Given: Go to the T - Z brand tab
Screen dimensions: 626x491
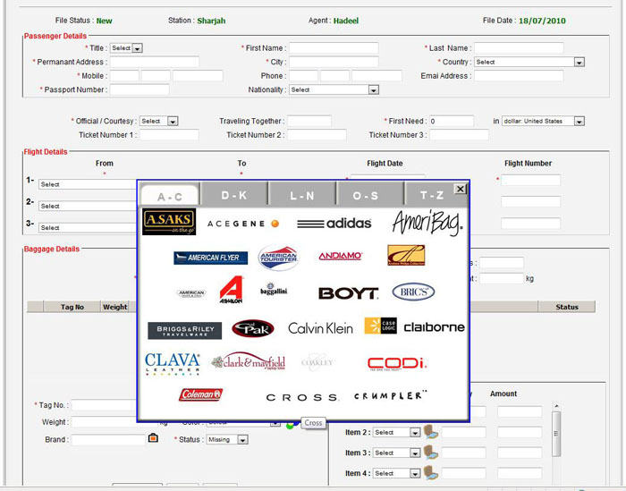Looking at the screenshot, I should click(430, 194).
